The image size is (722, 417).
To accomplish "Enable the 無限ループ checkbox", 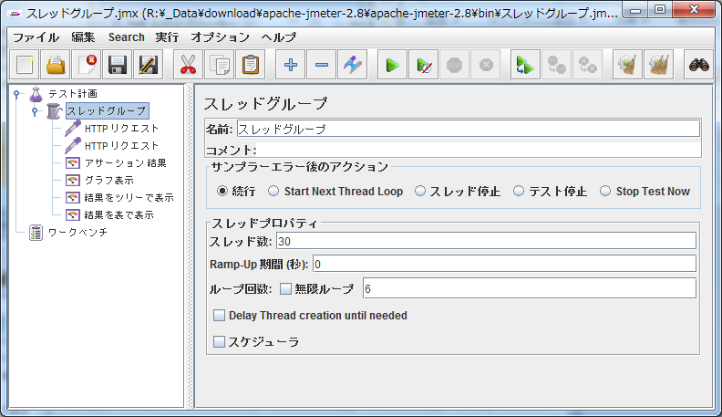I will coord(285,288).
